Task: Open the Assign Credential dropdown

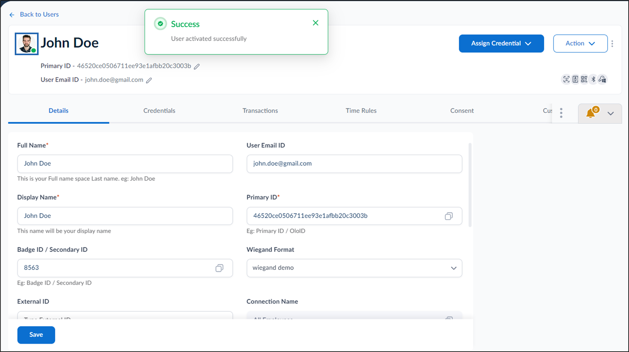Action: (x=501, y=44)
